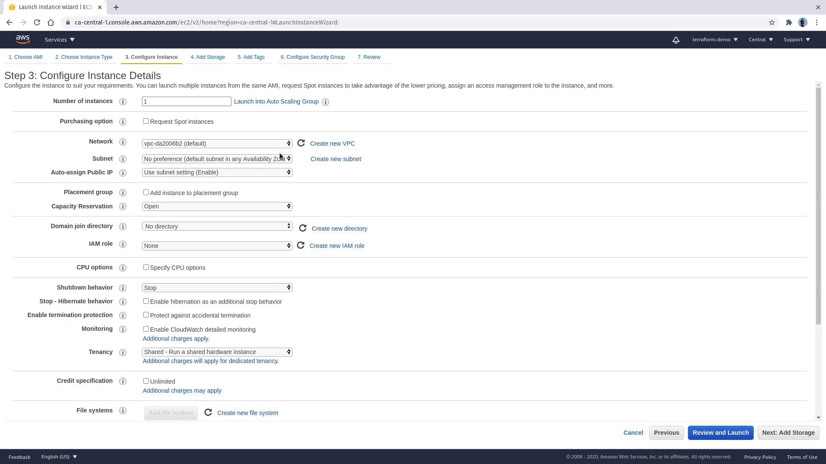Click the AWS logo home icon
Screen dimensions: 826x464
pyautogui.click(x=23, y=40)
